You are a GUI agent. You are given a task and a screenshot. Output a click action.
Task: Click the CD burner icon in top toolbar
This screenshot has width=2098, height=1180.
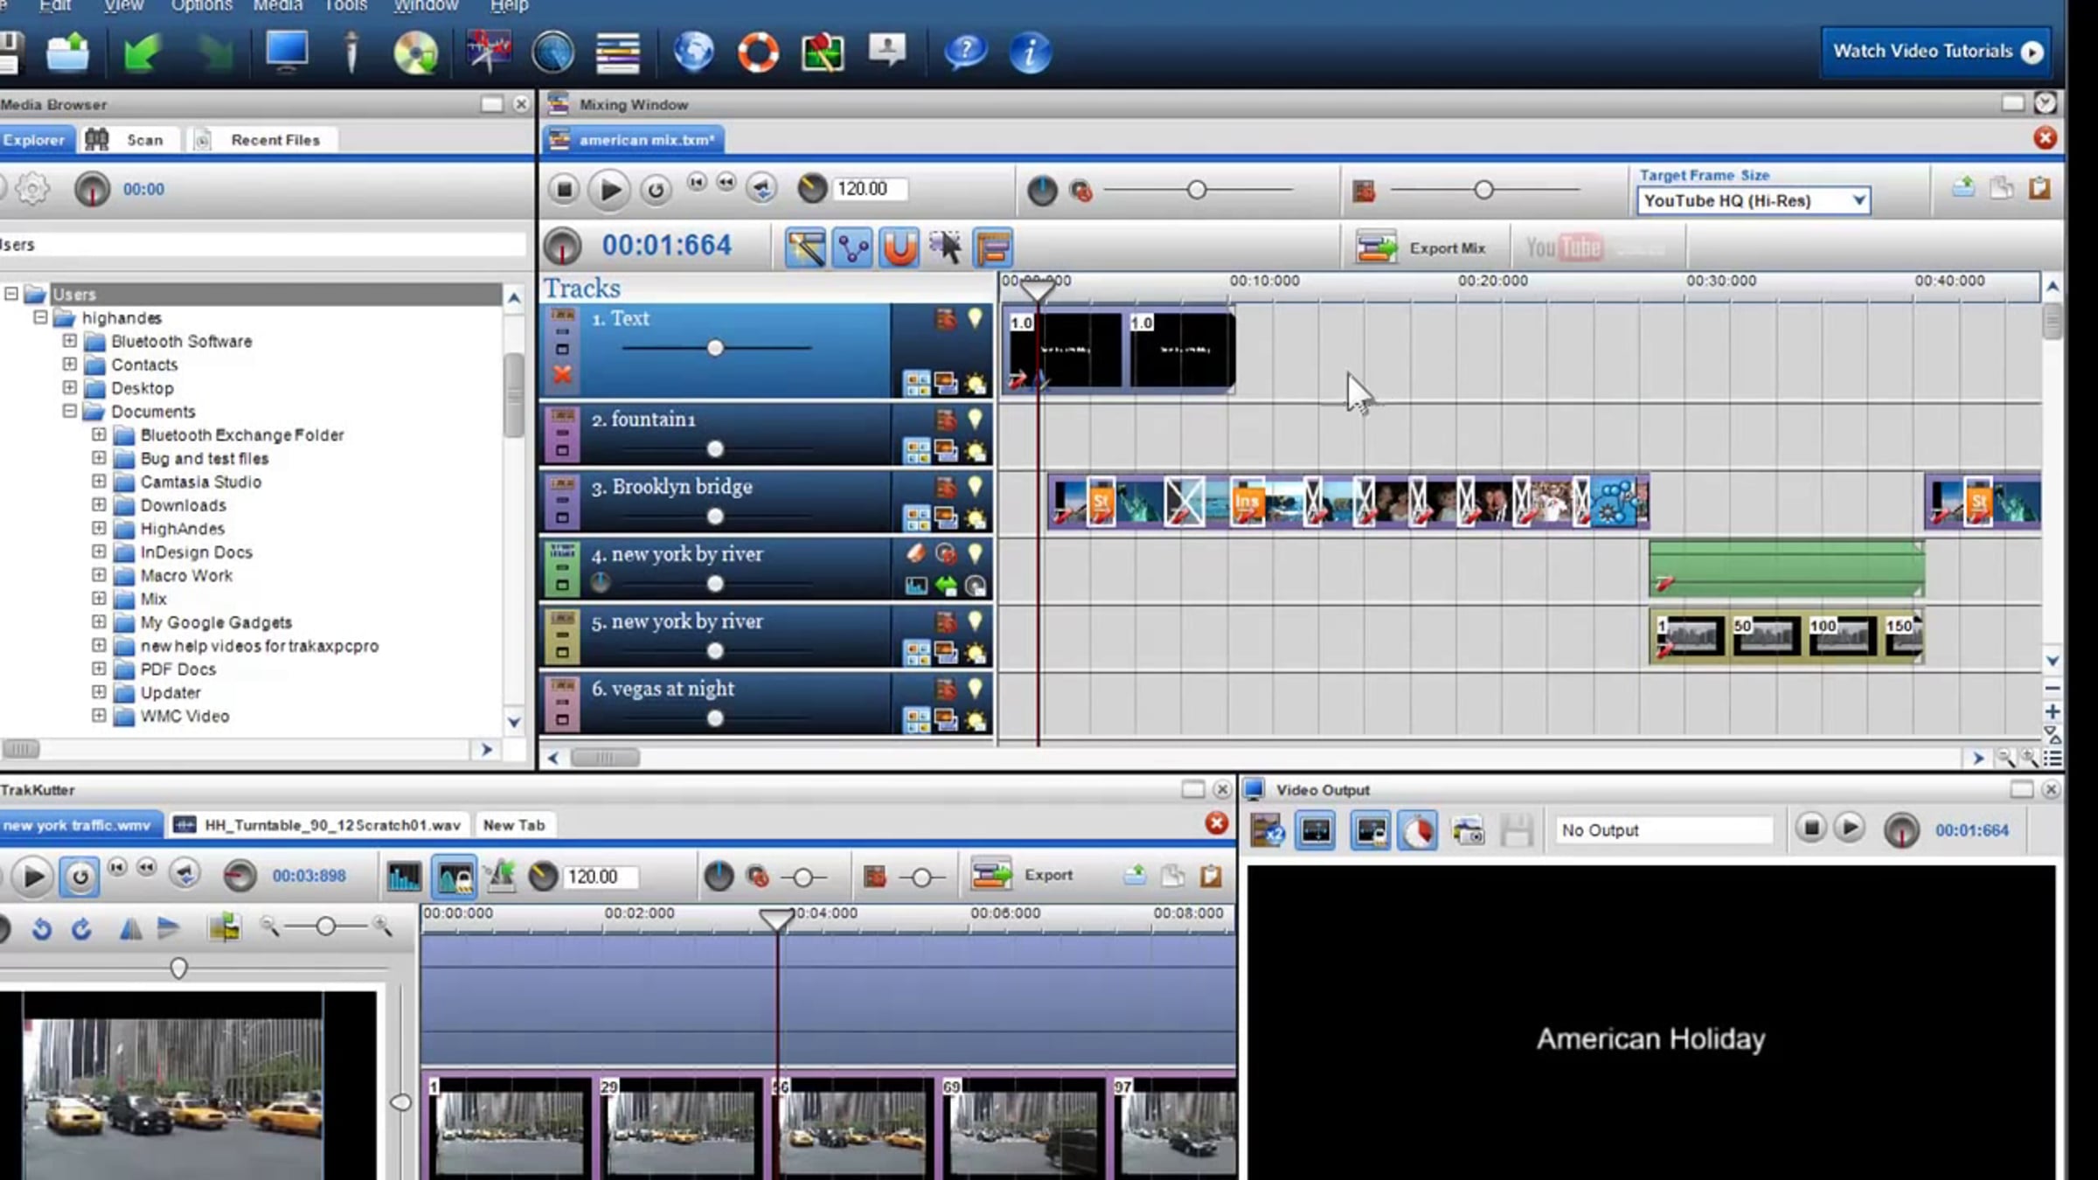[x=415, y=52]
